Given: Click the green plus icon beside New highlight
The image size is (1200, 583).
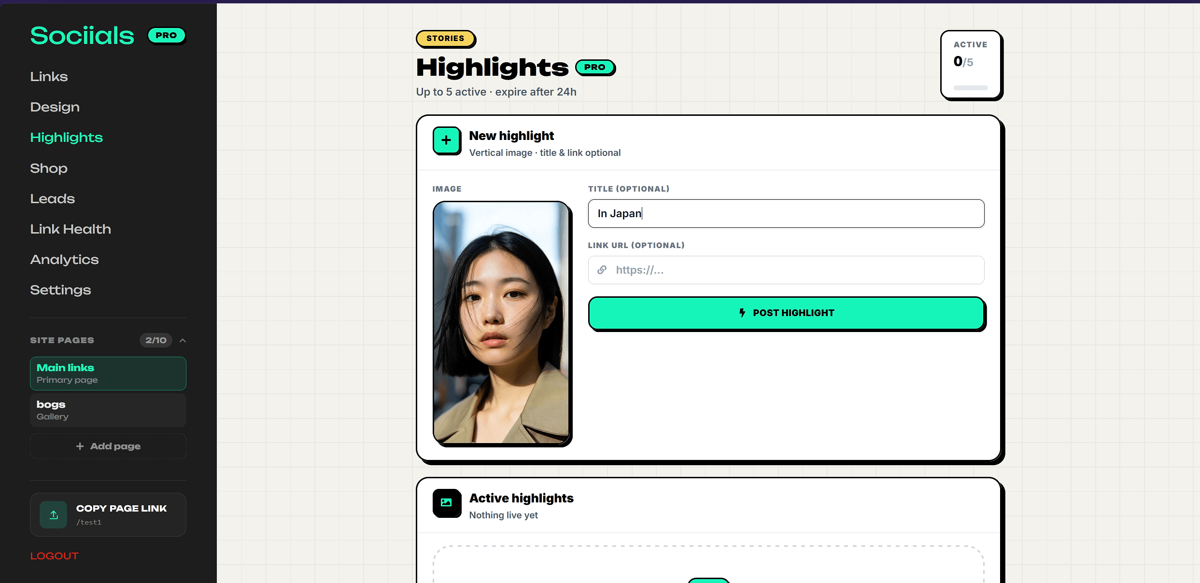Looking at the screenshot, I should tap(446, 140).
